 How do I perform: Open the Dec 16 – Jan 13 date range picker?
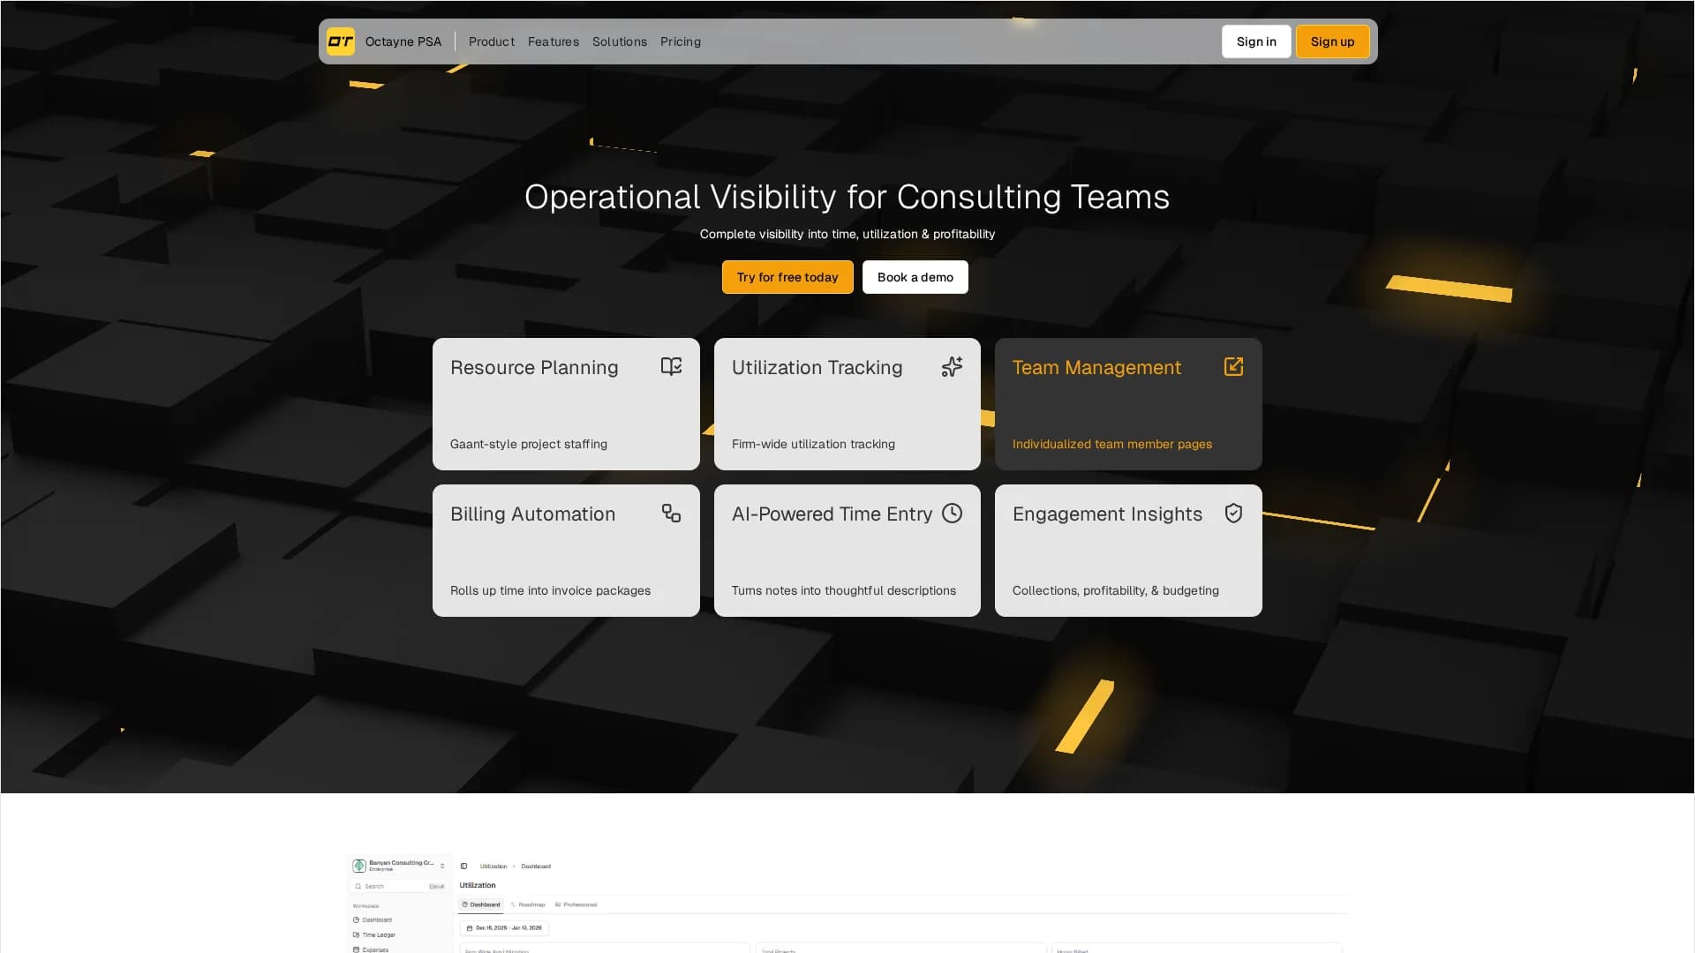pos(504,928)
